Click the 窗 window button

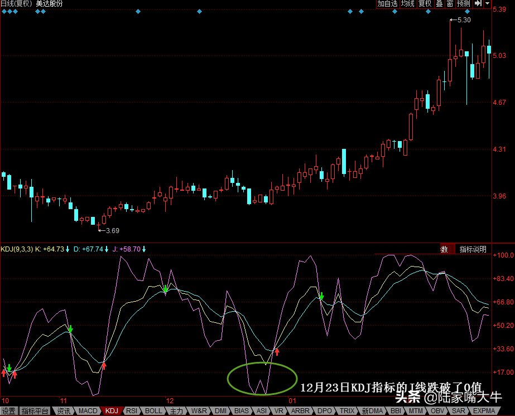pos(450,3)
